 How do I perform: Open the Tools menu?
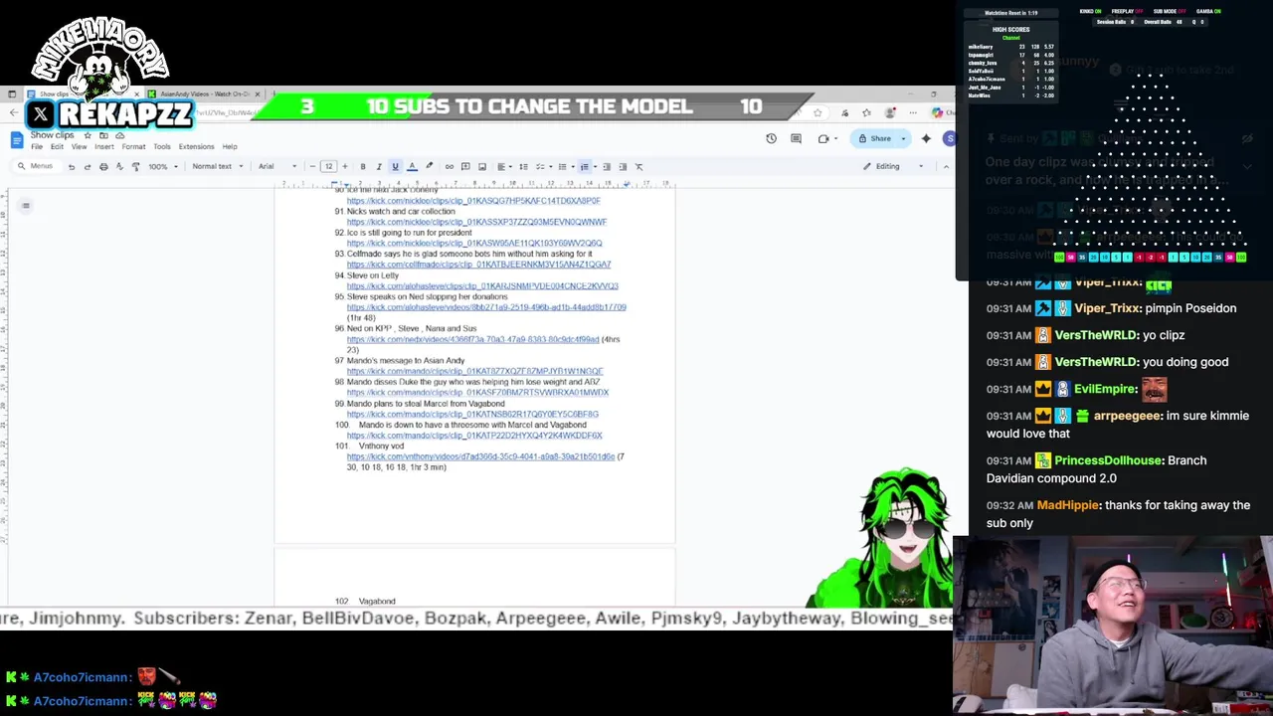pos(162,147)
